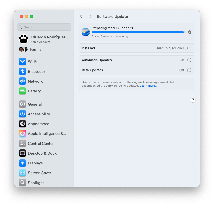Viewport: 214px width, 206px height.
Task: Open the help question mark button
Action: pos(193,100)
